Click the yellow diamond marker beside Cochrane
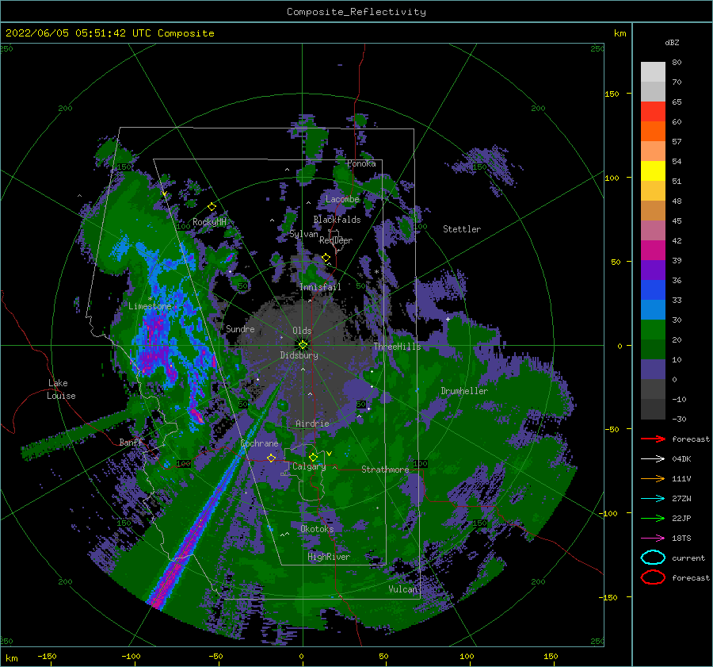The image size is (713, 667). pyautogui.click(x=272, y=458)
